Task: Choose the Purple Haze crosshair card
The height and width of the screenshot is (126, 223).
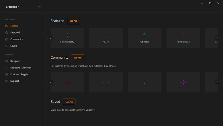Action: tap(183, 38)
